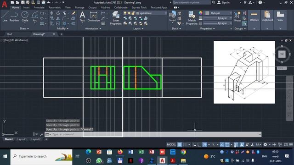The image size is (294, 165).
Task: Open the Text annotation tool
Action: (82, 16)
